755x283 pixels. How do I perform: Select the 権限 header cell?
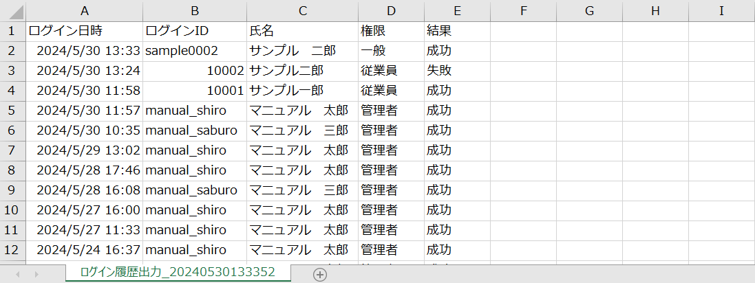click(391, 31)
